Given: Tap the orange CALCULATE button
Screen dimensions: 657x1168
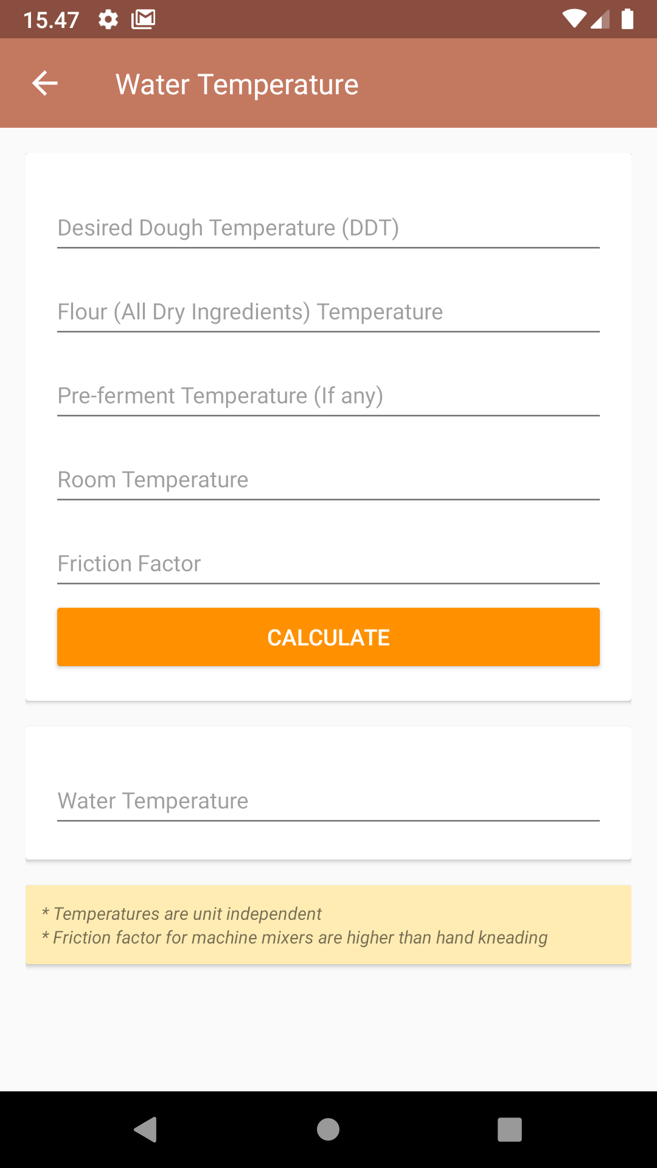Looking at the screenshot, I should 328,637.
